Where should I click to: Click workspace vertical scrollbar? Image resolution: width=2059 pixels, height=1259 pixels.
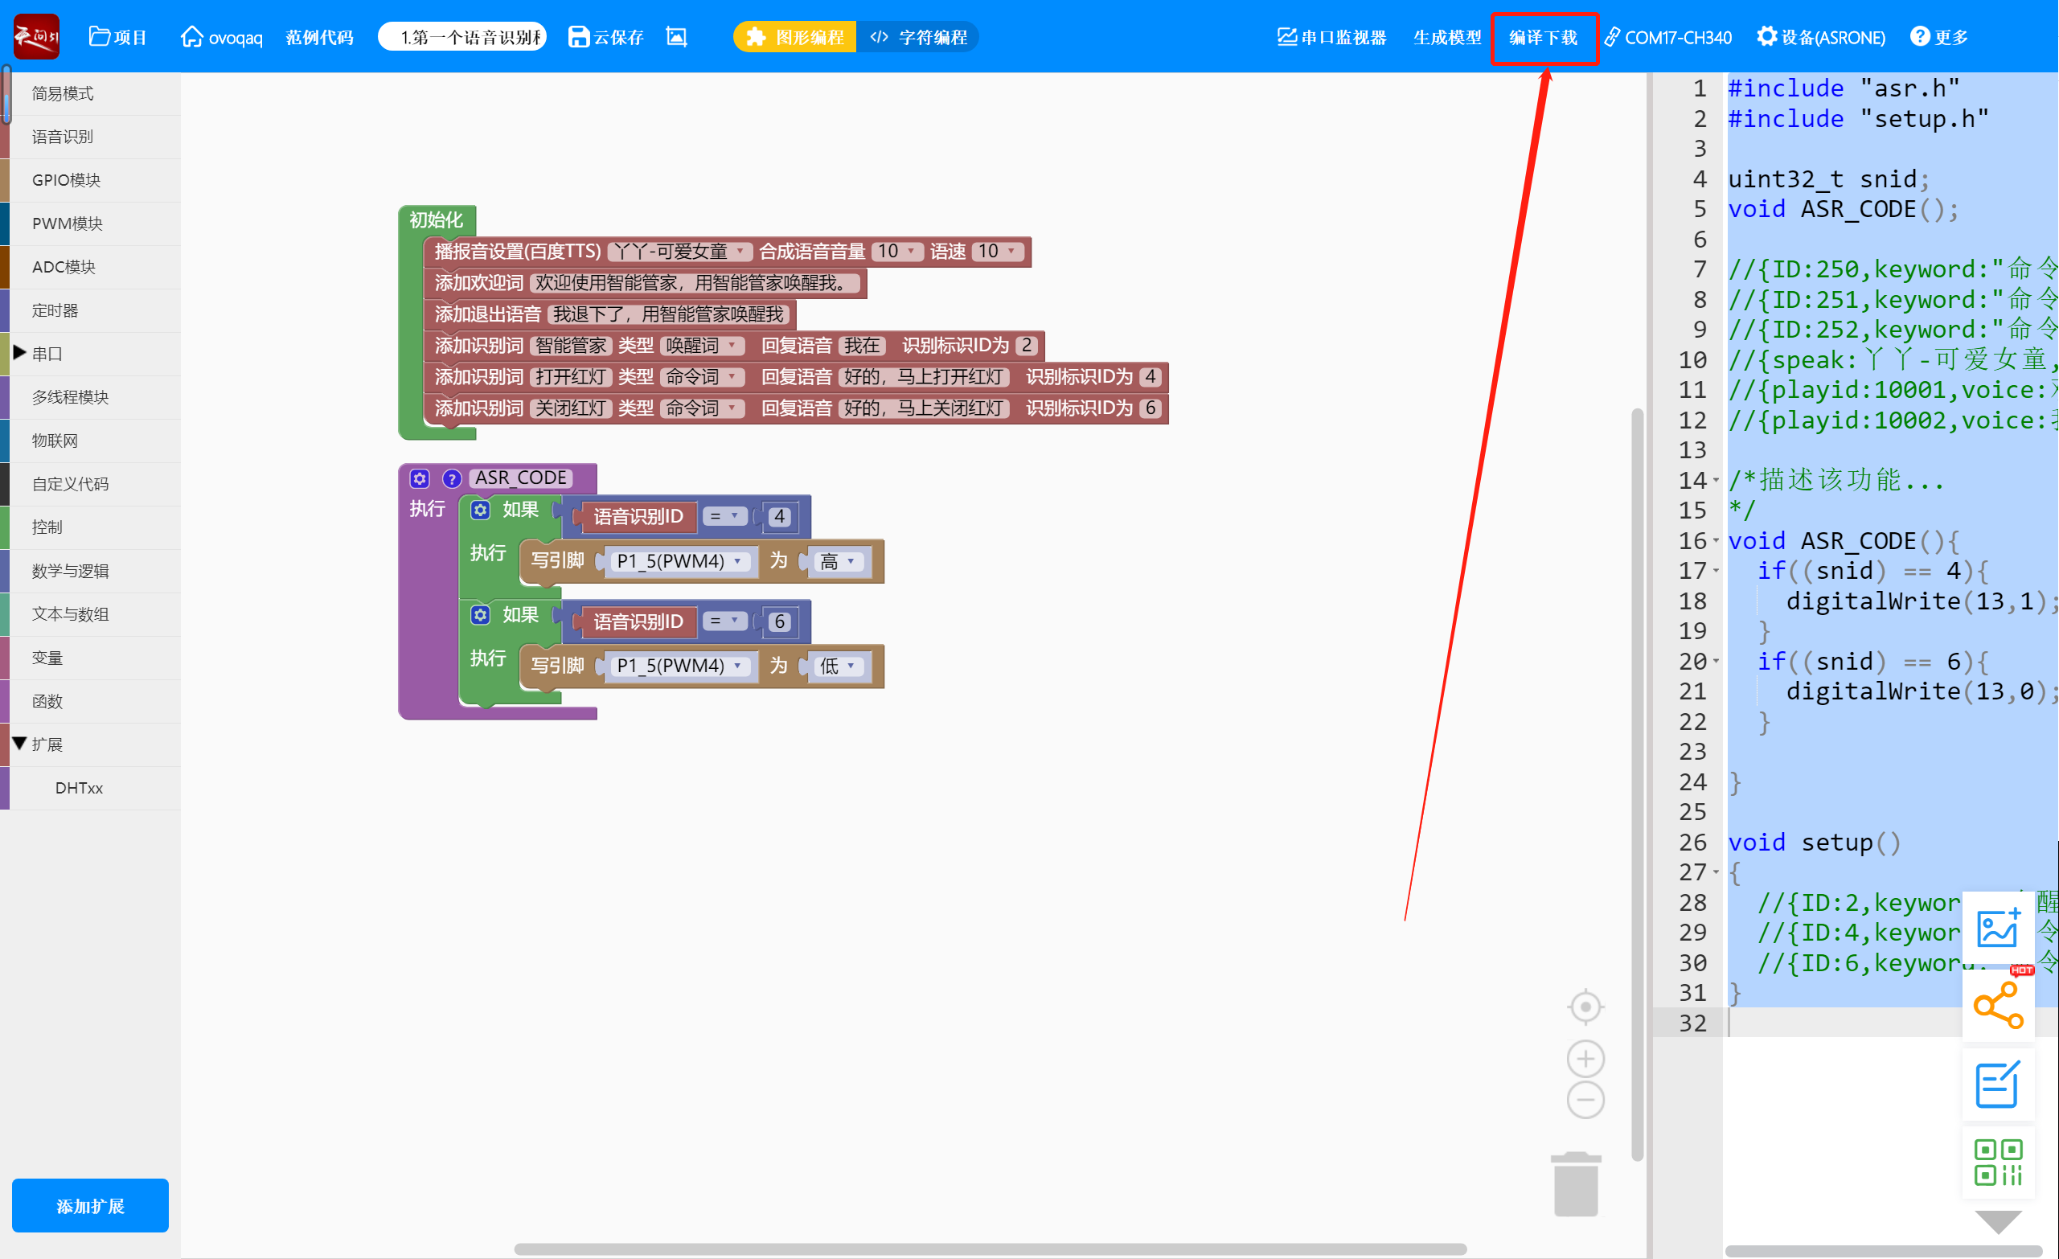[1637, 784]
